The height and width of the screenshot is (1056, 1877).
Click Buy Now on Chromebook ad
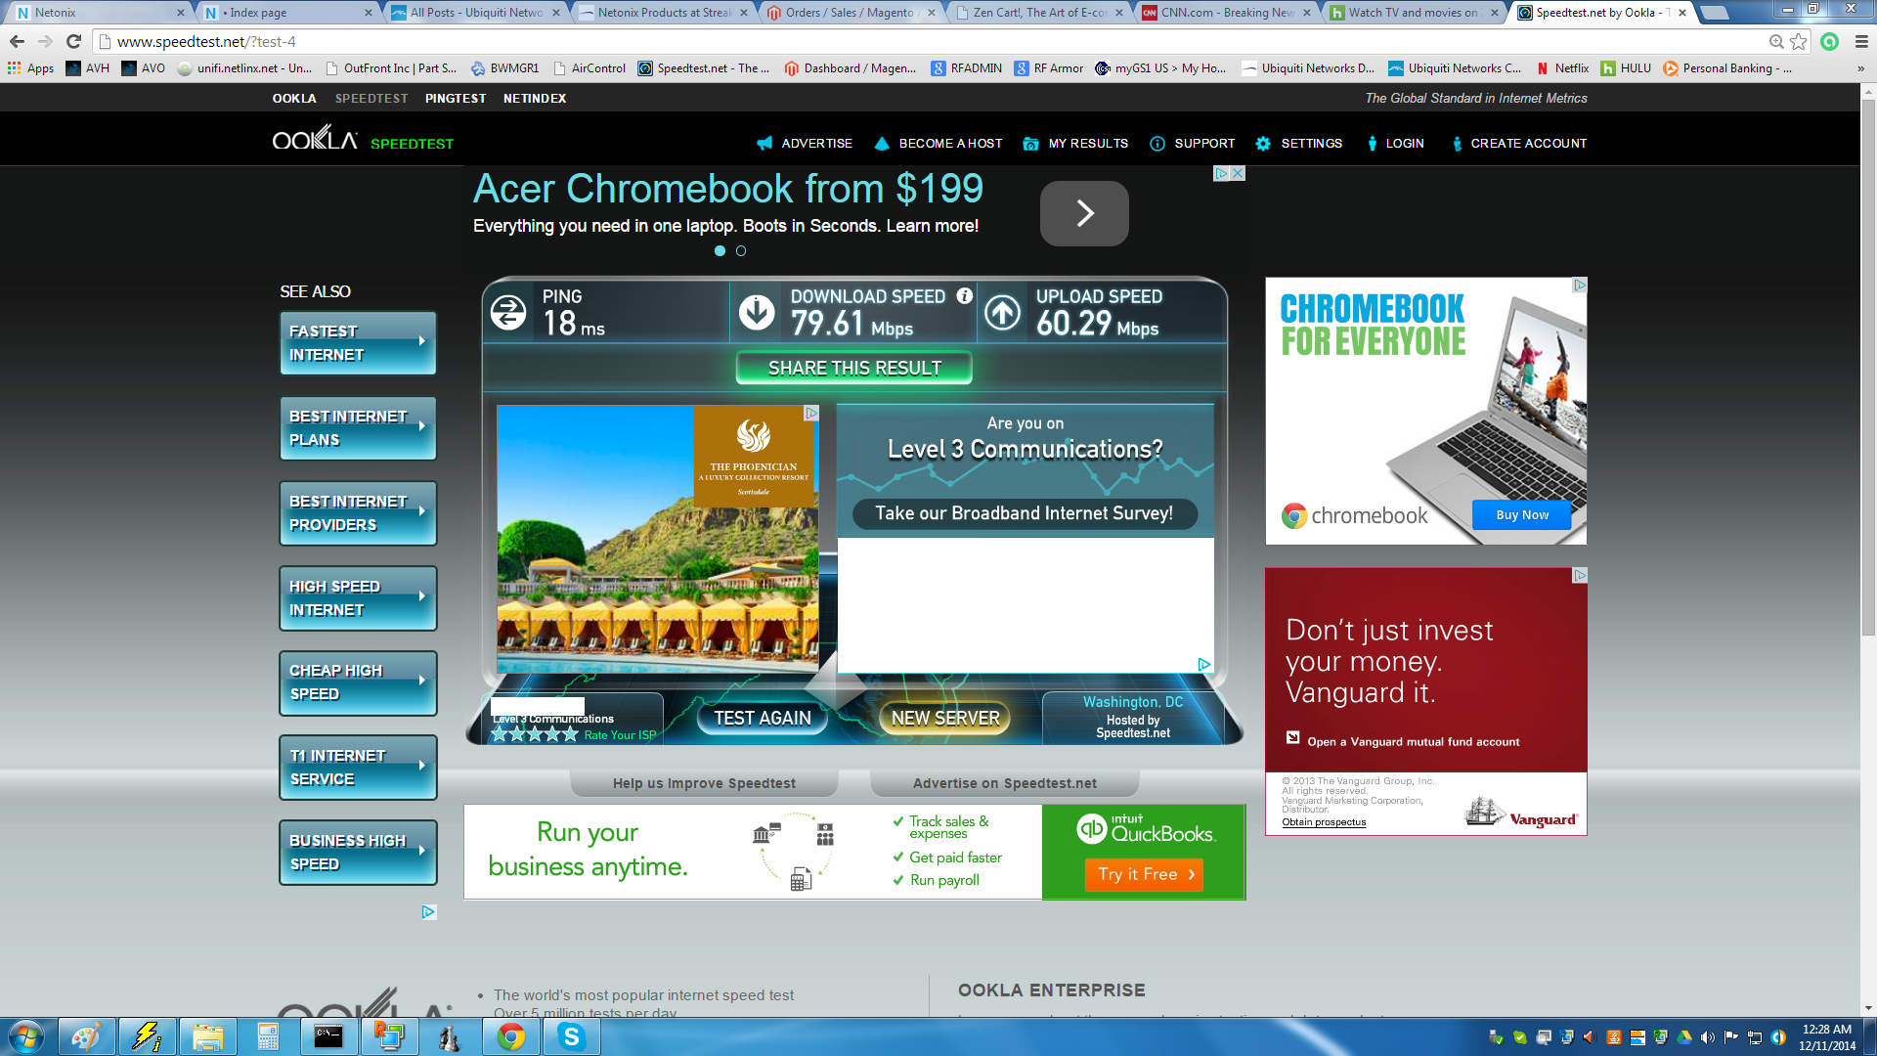point(1522,515)
